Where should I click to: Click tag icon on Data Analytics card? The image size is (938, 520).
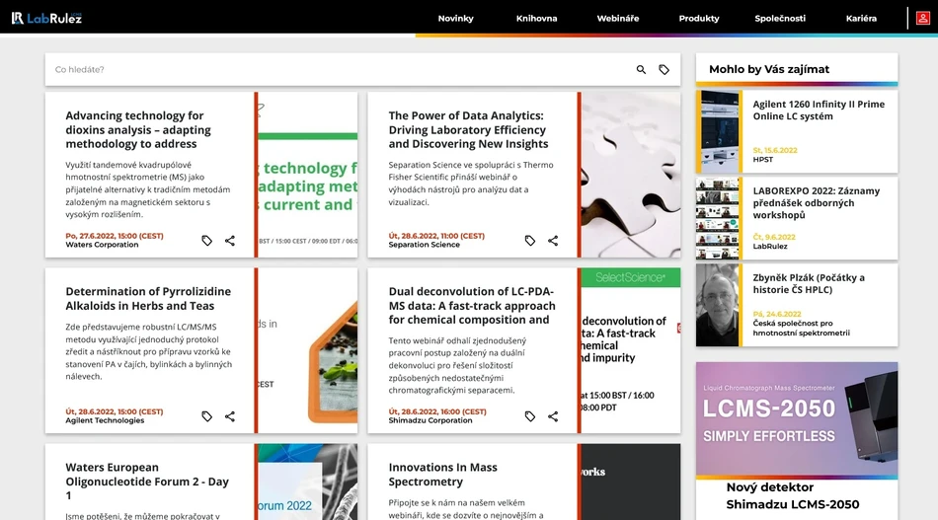[530, 241]
